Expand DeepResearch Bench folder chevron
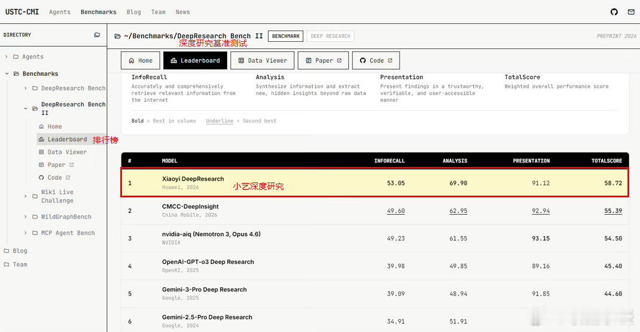 (25, 88)
